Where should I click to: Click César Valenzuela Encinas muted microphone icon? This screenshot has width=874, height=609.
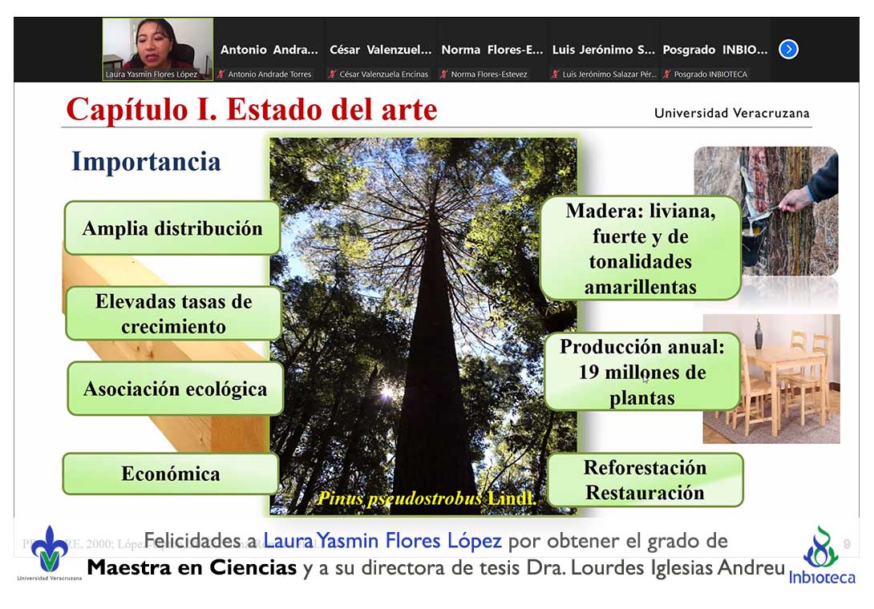[x=332, y=75]
